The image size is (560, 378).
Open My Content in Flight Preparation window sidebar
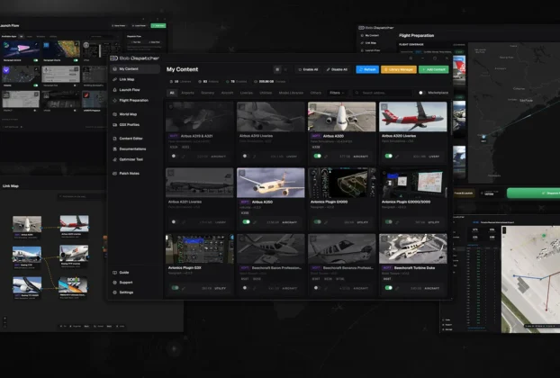pos(372,35)
